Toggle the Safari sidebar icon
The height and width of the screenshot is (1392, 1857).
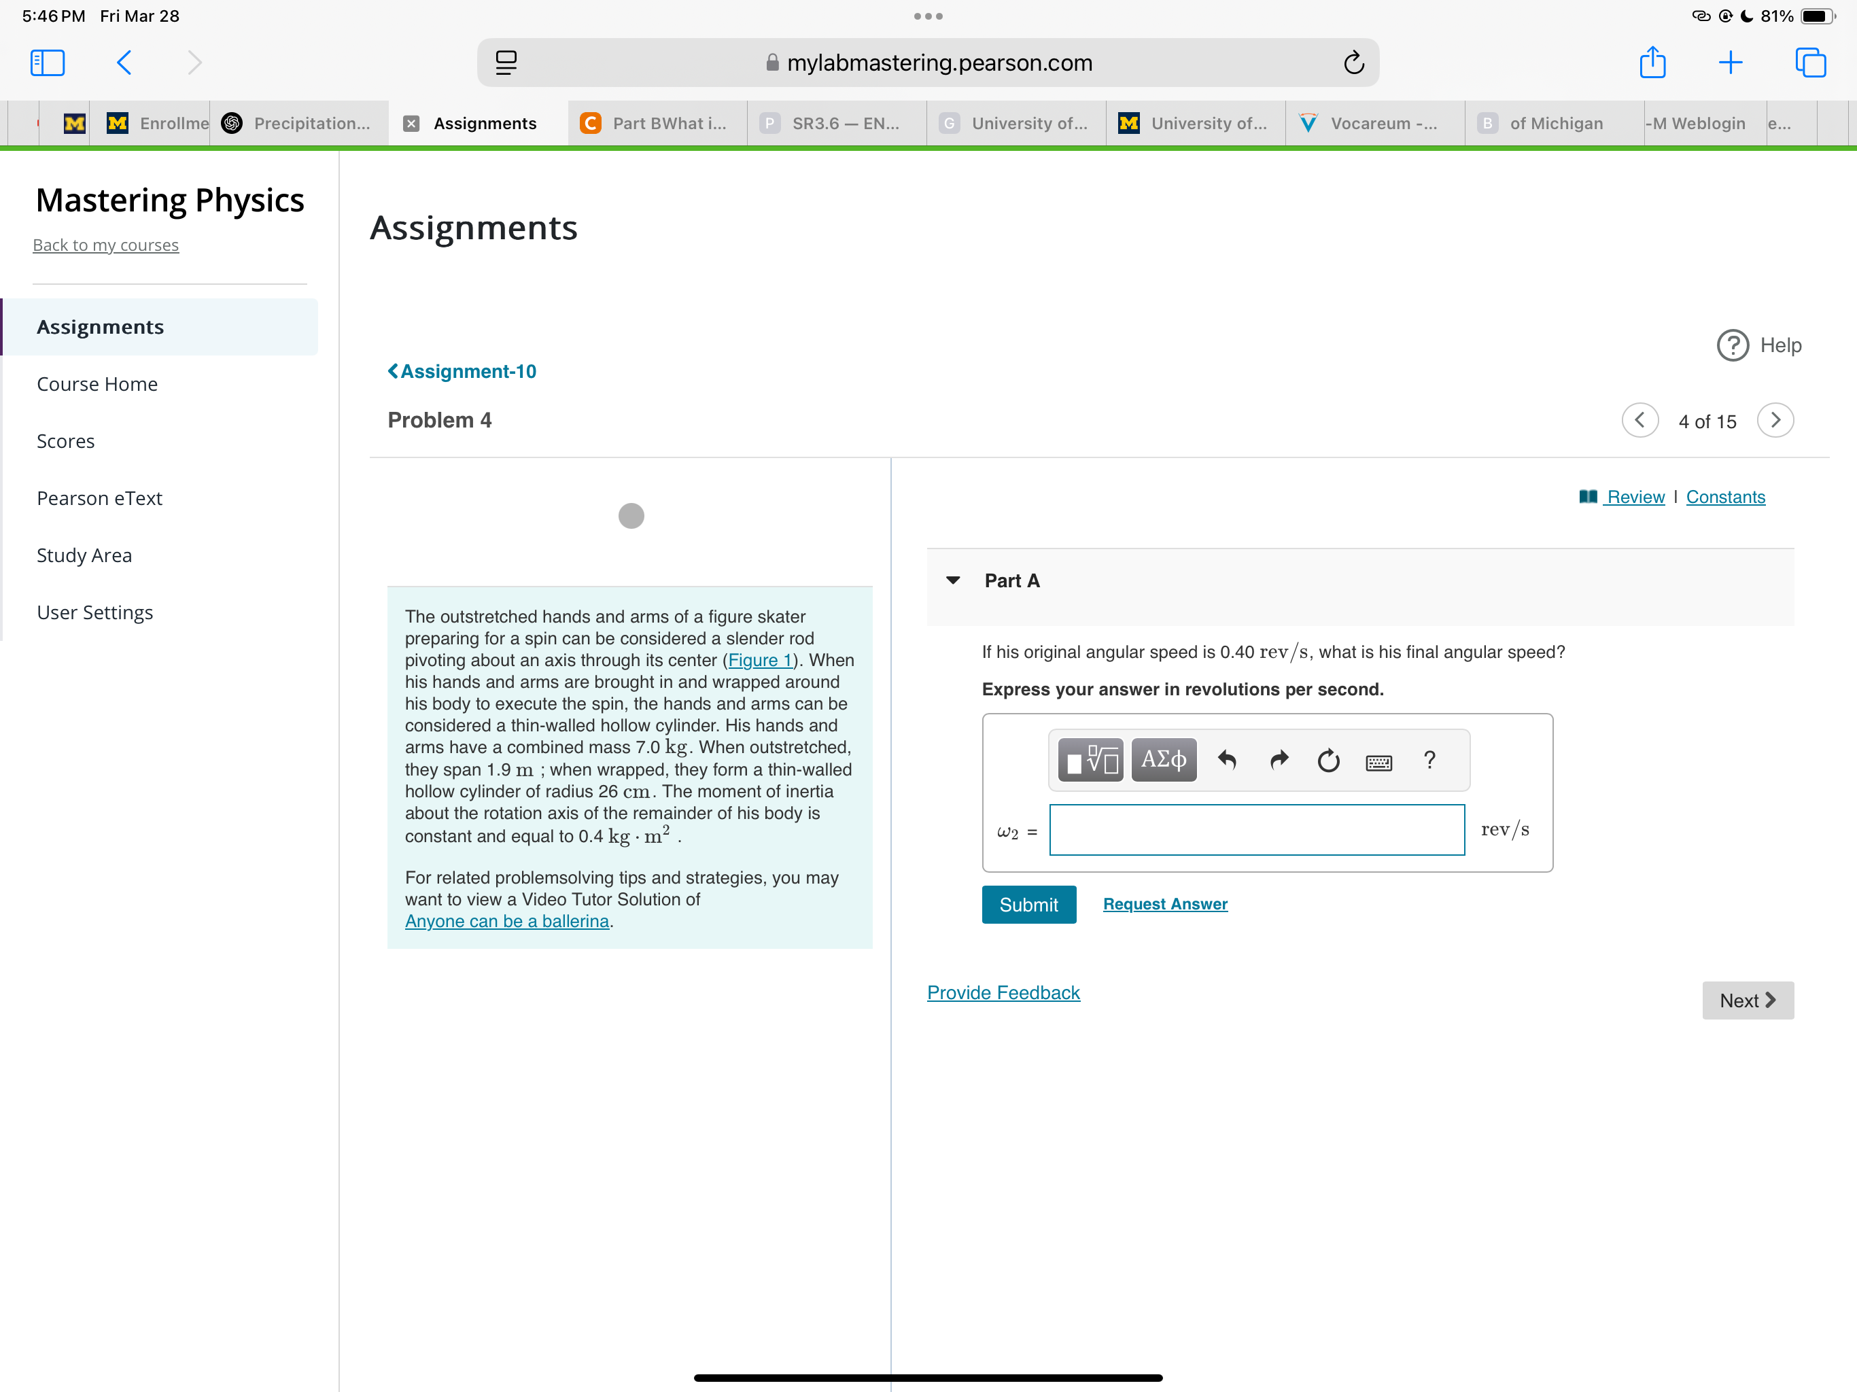(x=47, y=63)
